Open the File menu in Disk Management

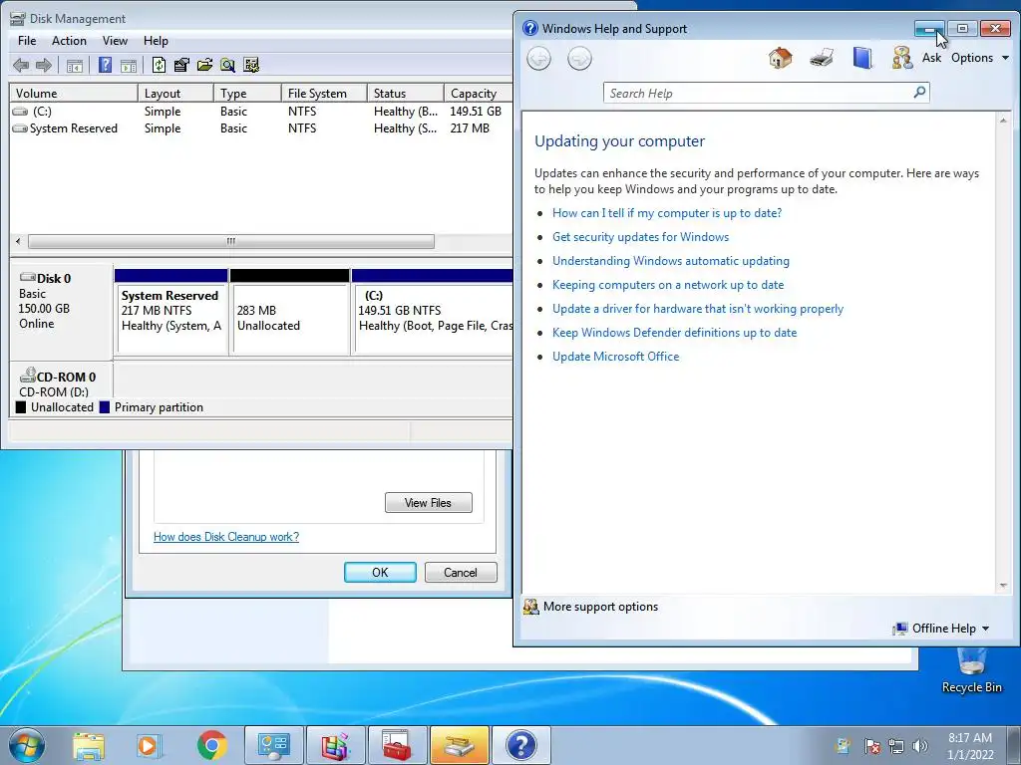(x=27, y=40)
